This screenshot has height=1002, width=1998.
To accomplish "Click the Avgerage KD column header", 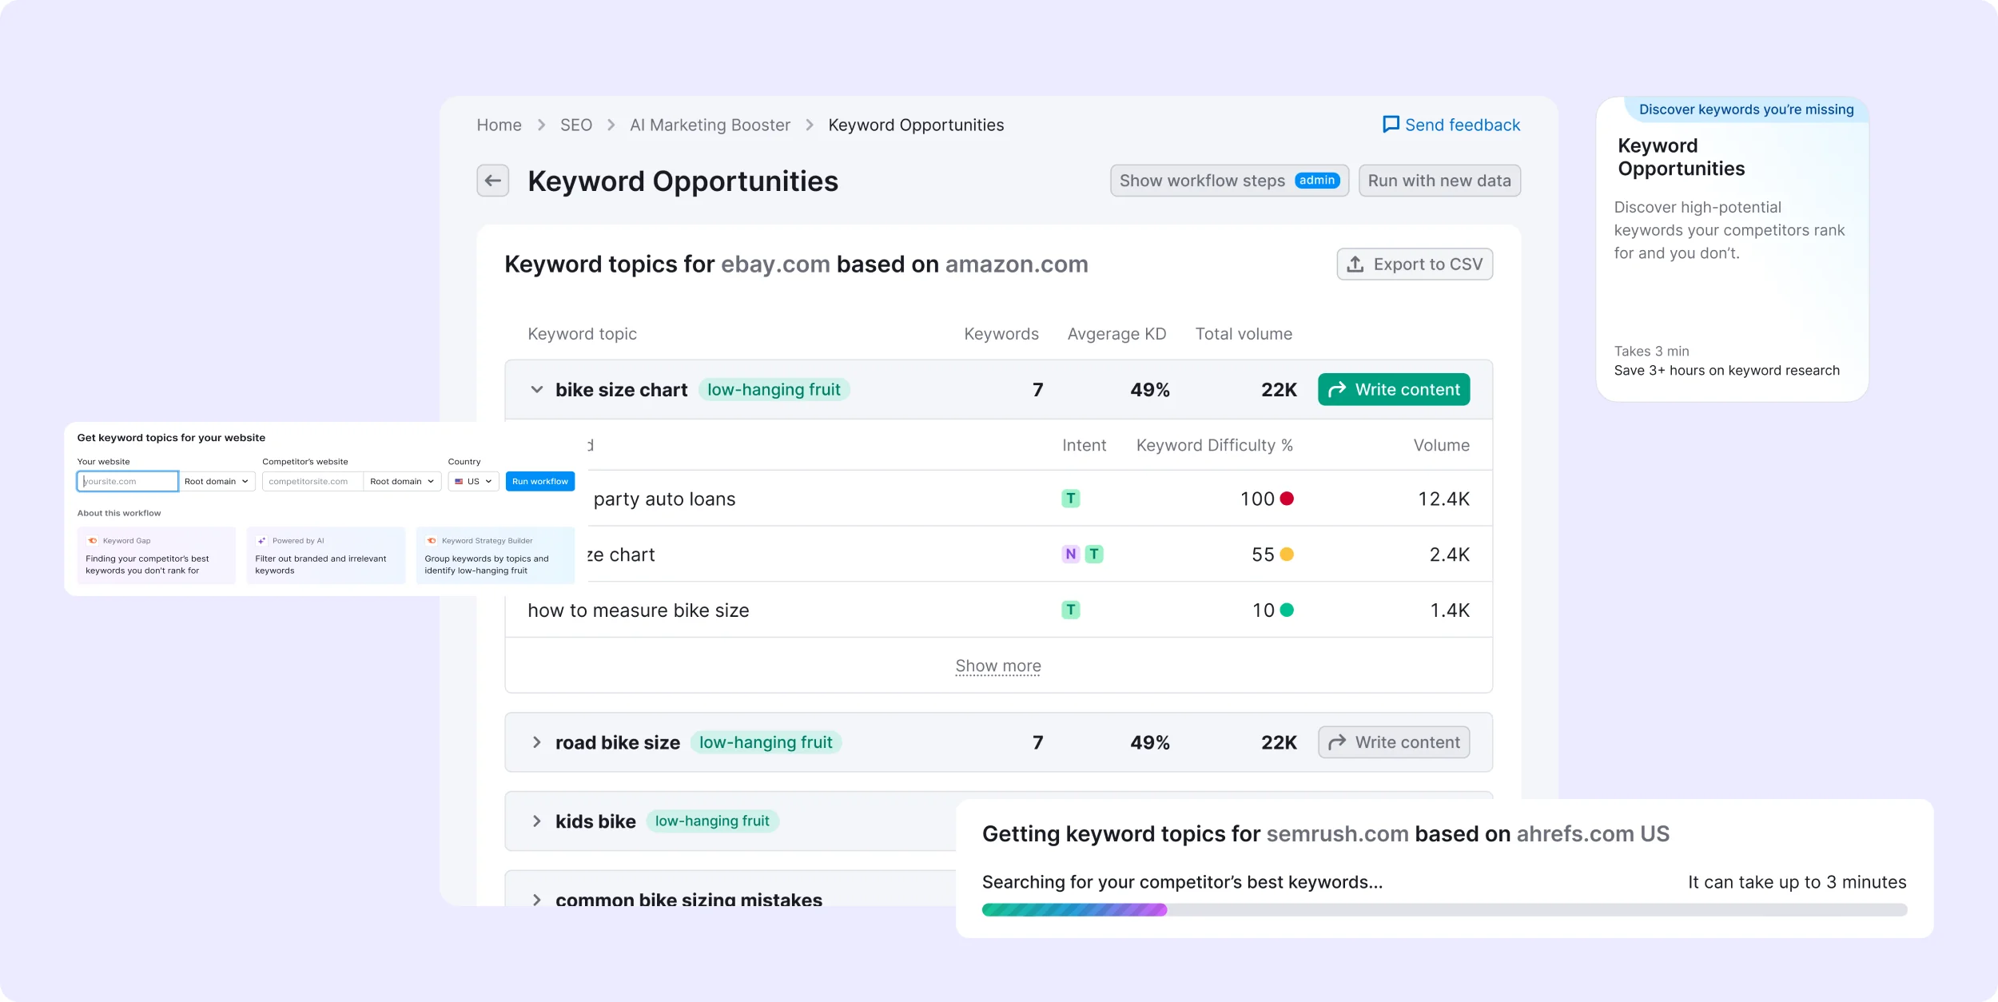I will pos(1116,334).
